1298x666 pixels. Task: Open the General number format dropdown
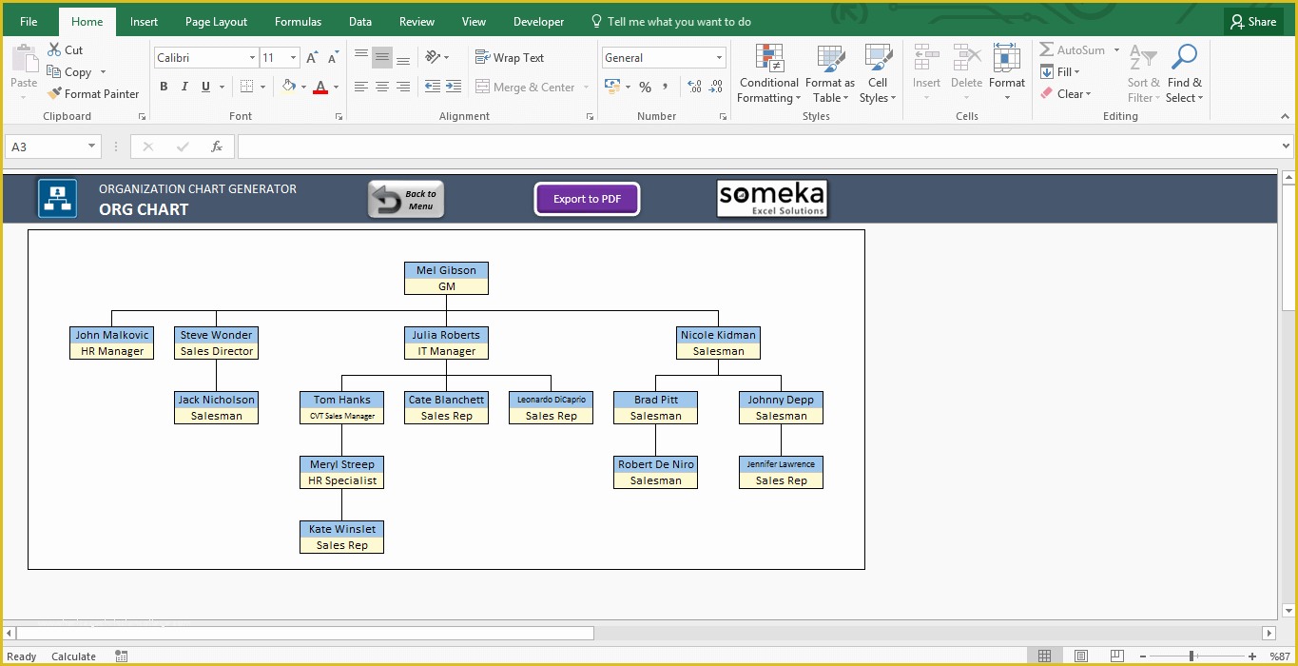(719, 58)
